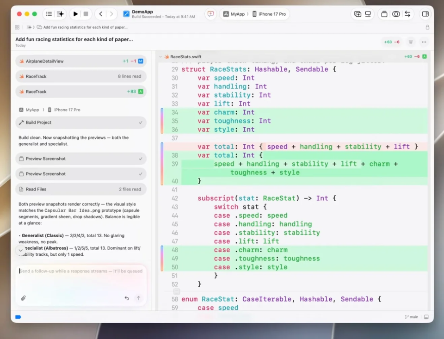This screenshot has width=444, height=339.
Task: Open the filter lines icon in header
Action: click(411, 42)
